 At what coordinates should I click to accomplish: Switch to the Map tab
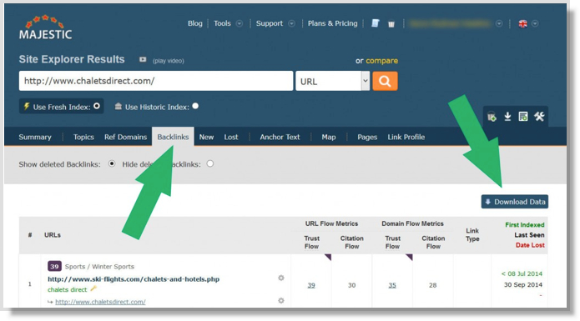[329, 137]
